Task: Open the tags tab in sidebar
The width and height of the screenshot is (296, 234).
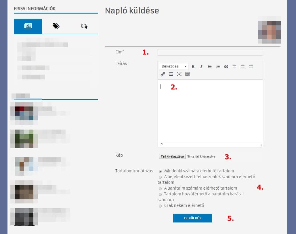Action: pos(56,26)
